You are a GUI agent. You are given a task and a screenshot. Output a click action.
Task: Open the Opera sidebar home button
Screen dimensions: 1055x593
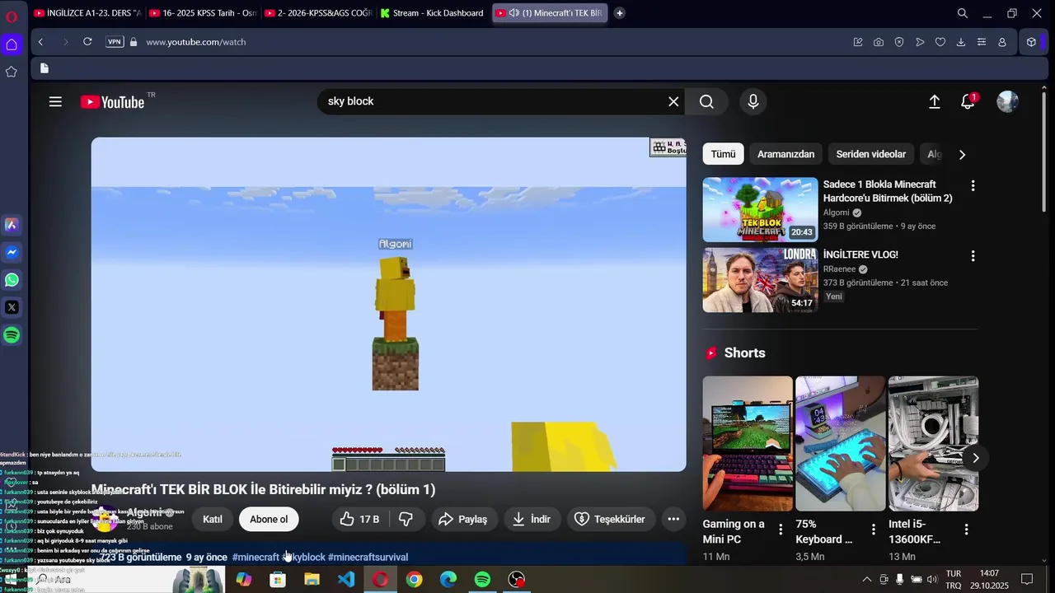coord(12,44)
